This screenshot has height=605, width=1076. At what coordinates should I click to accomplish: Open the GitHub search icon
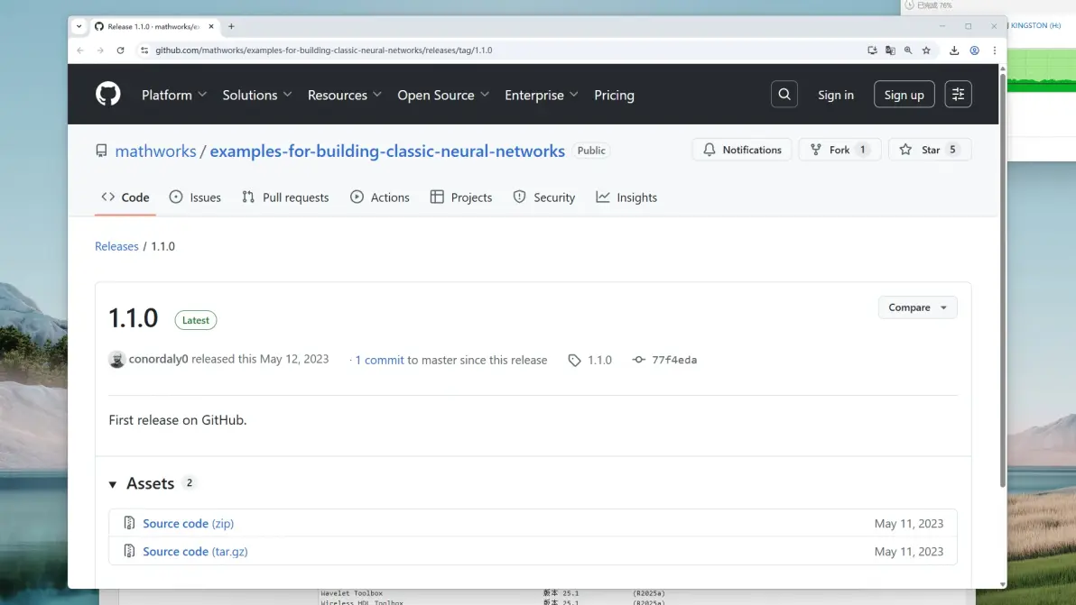[x=784, y=95]
